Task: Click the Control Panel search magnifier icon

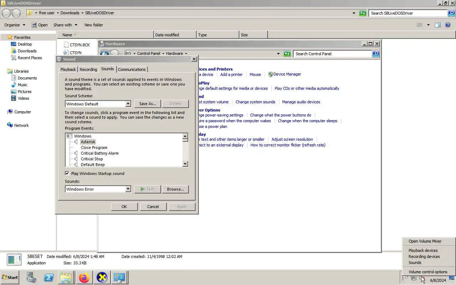Action: (x=376, y=54)
